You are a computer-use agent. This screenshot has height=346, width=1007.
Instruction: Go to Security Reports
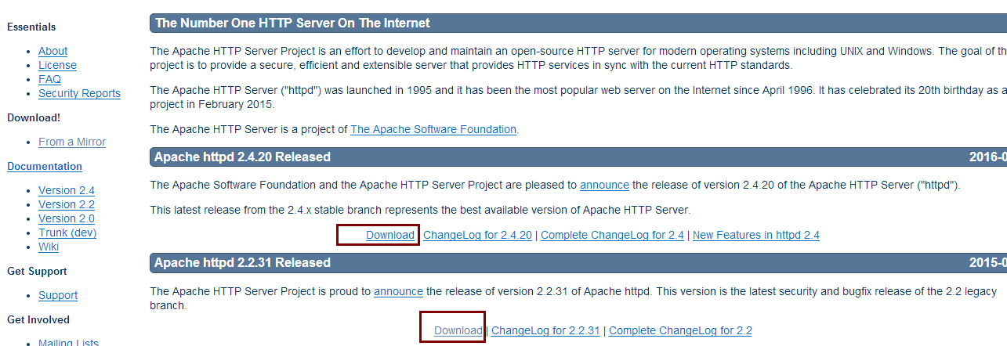pos(79,93)
